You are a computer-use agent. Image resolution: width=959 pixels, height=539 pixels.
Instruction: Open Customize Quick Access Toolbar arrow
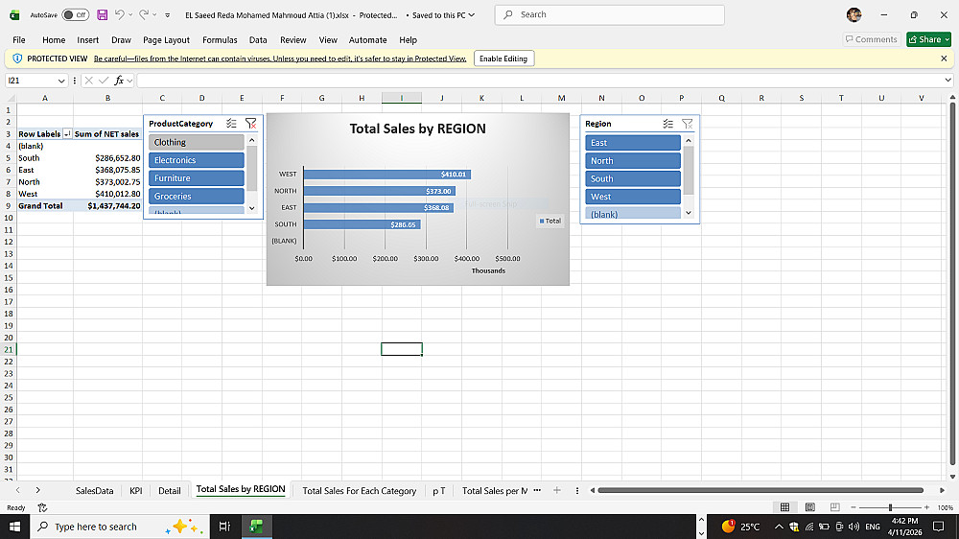pyautogui.click(x=168, y=15)
